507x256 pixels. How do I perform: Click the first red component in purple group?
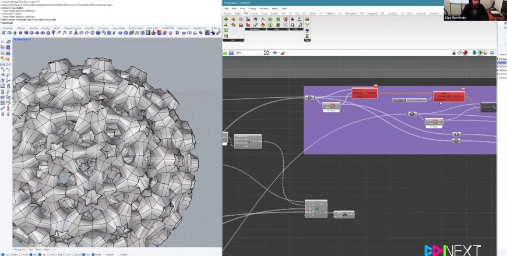pos(365,93)
